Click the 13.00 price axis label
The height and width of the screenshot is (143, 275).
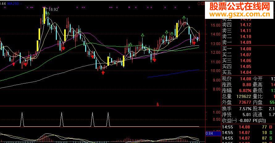(215, 43)
